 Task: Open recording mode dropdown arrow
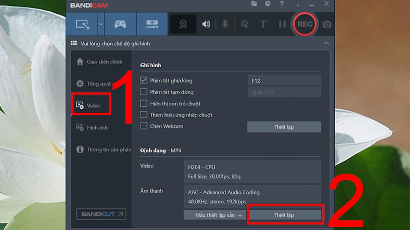point(101,24)
